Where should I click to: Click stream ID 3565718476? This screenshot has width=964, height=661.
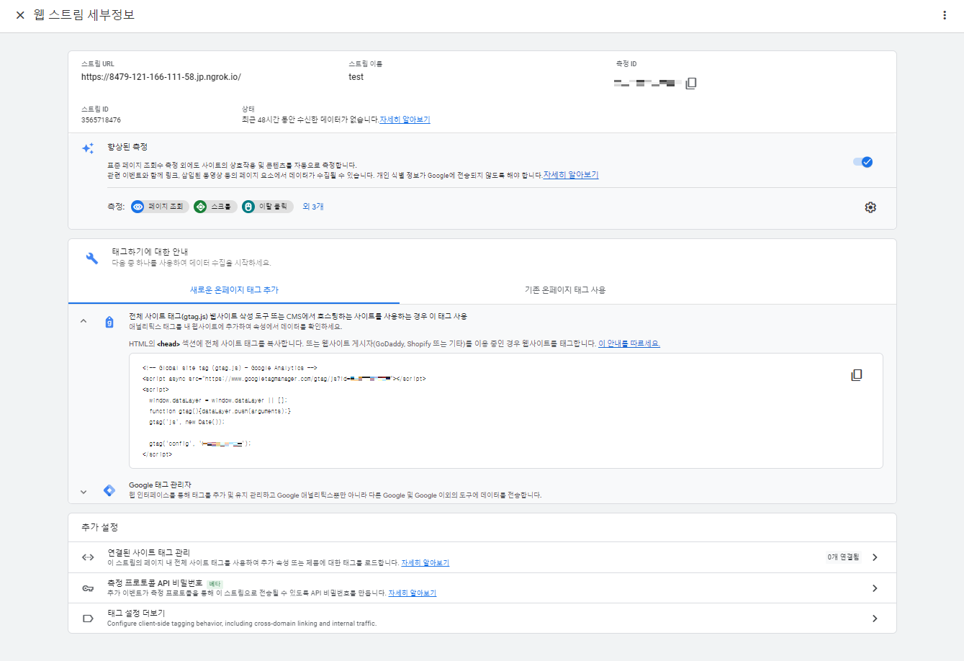[x=101, y=120]
